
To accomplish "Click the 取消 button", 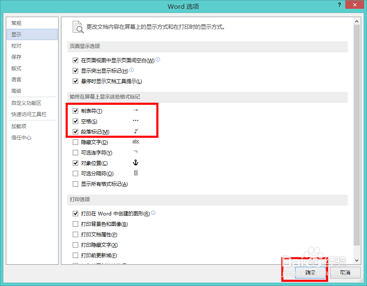I will pos(345,273).
